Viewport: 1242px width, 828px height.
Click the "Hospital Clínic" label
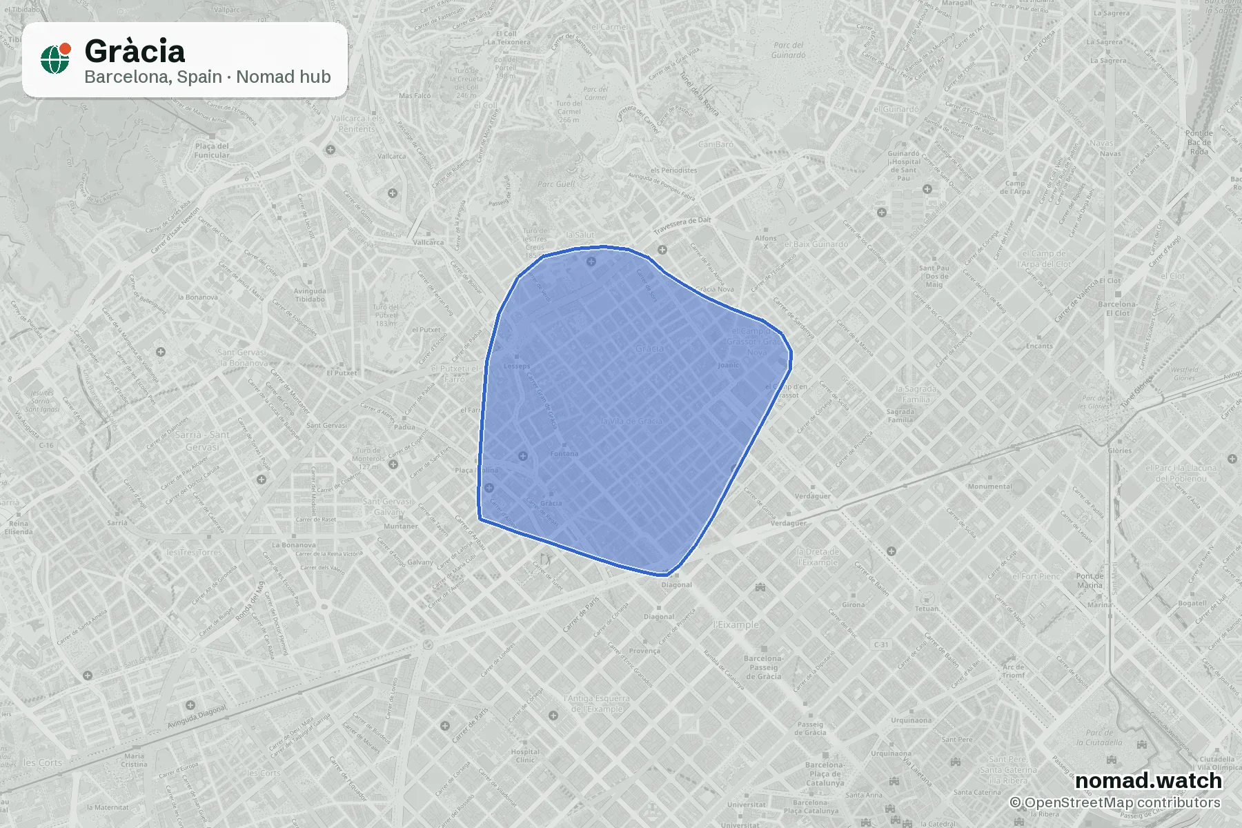coord(525,756)
